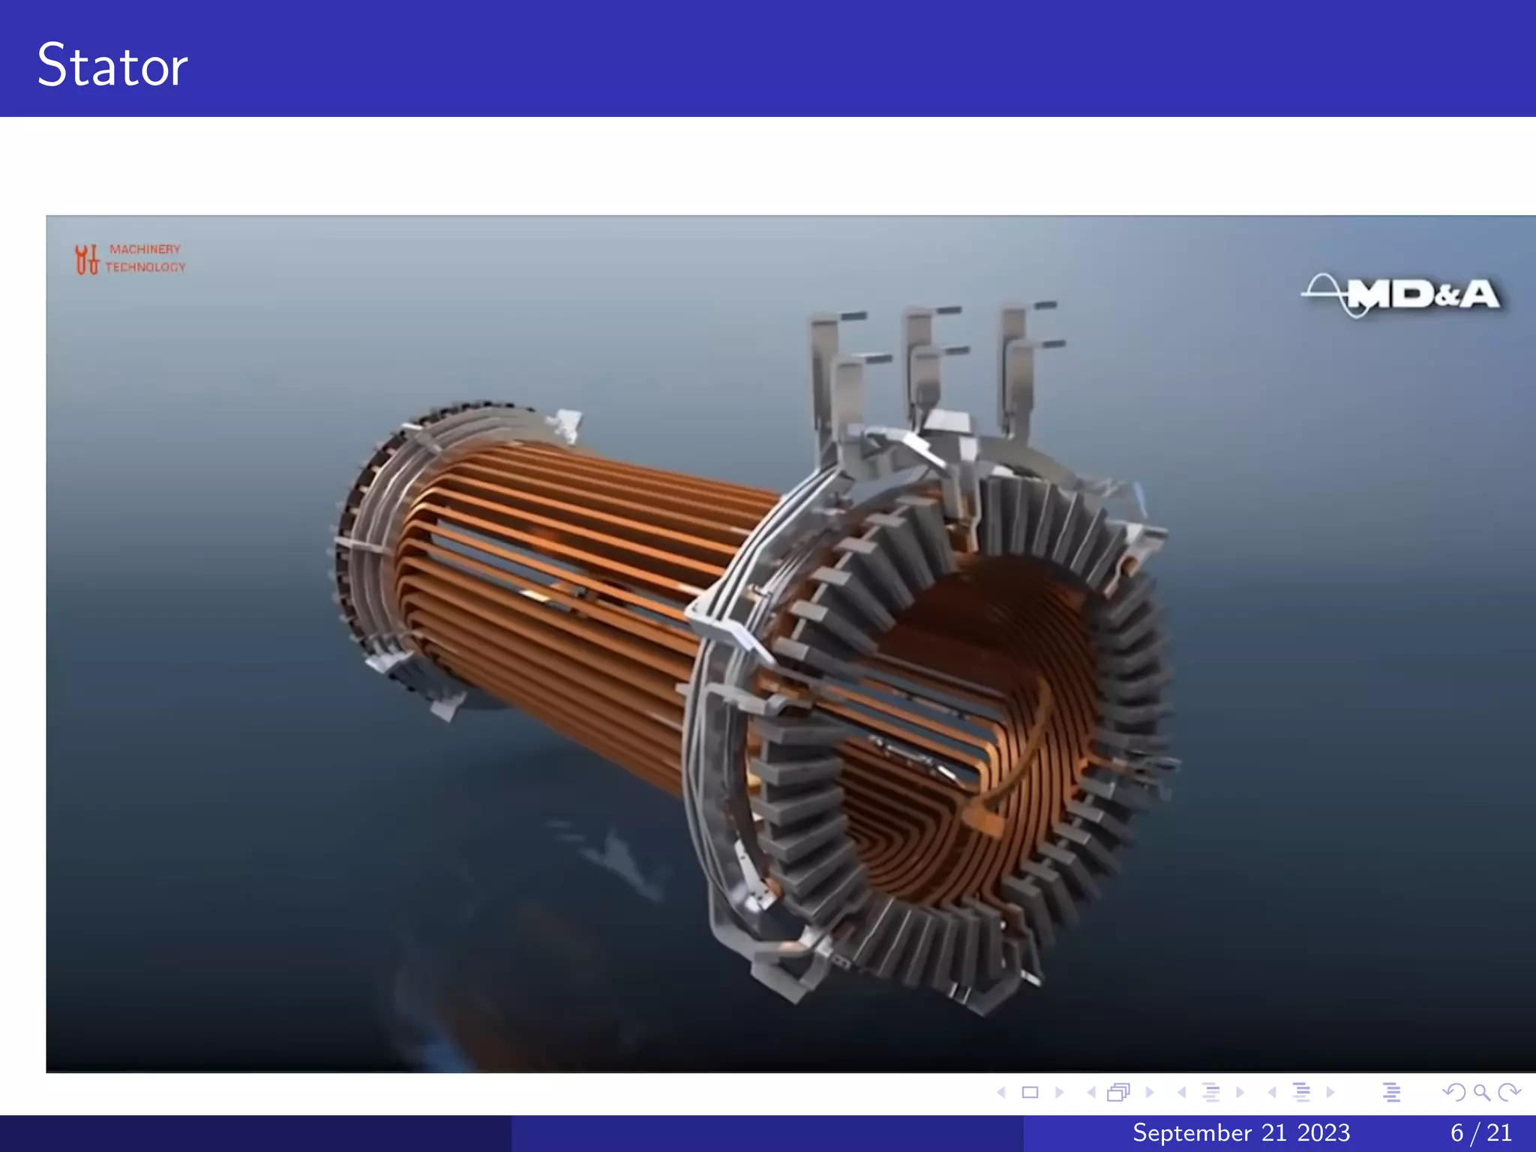Screen dimensions: 1536x1152
Task: Click the stator winding video frame
Action: tap(790, 643)
